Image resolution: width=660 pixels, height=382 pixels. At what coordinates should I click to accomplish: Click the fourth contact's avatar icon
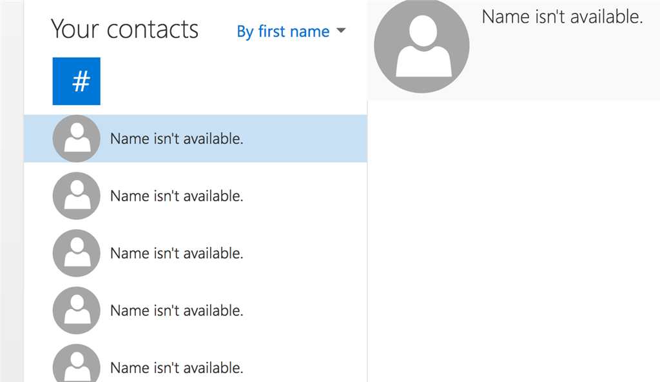coord(76,310)
